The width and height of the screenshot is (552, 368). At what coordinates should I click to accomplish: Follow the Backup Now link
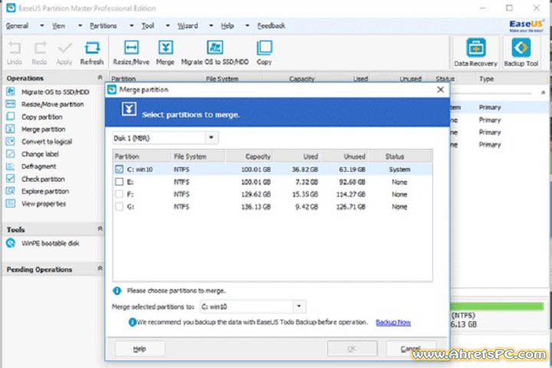[393, 323]
